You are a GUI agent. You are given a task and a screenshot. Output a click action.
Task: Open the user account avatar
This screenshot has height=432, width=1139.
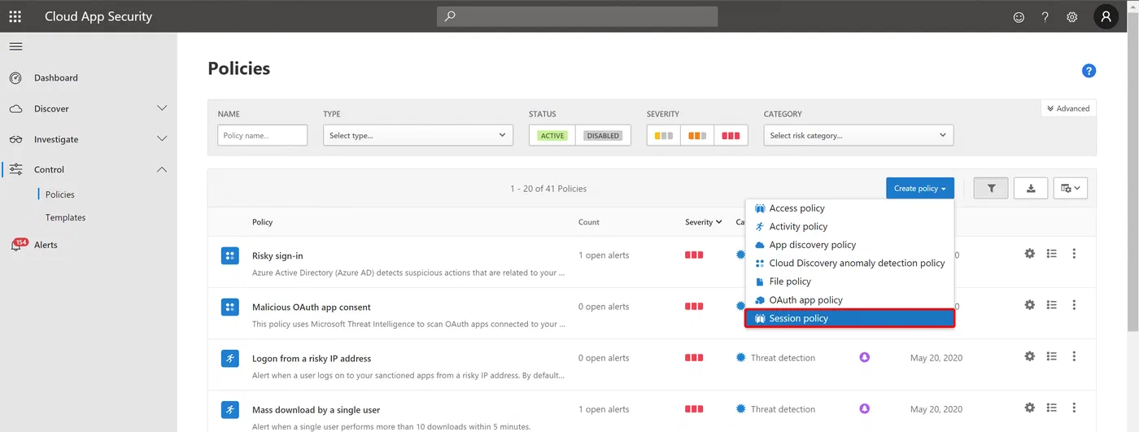coord(1106,16)
